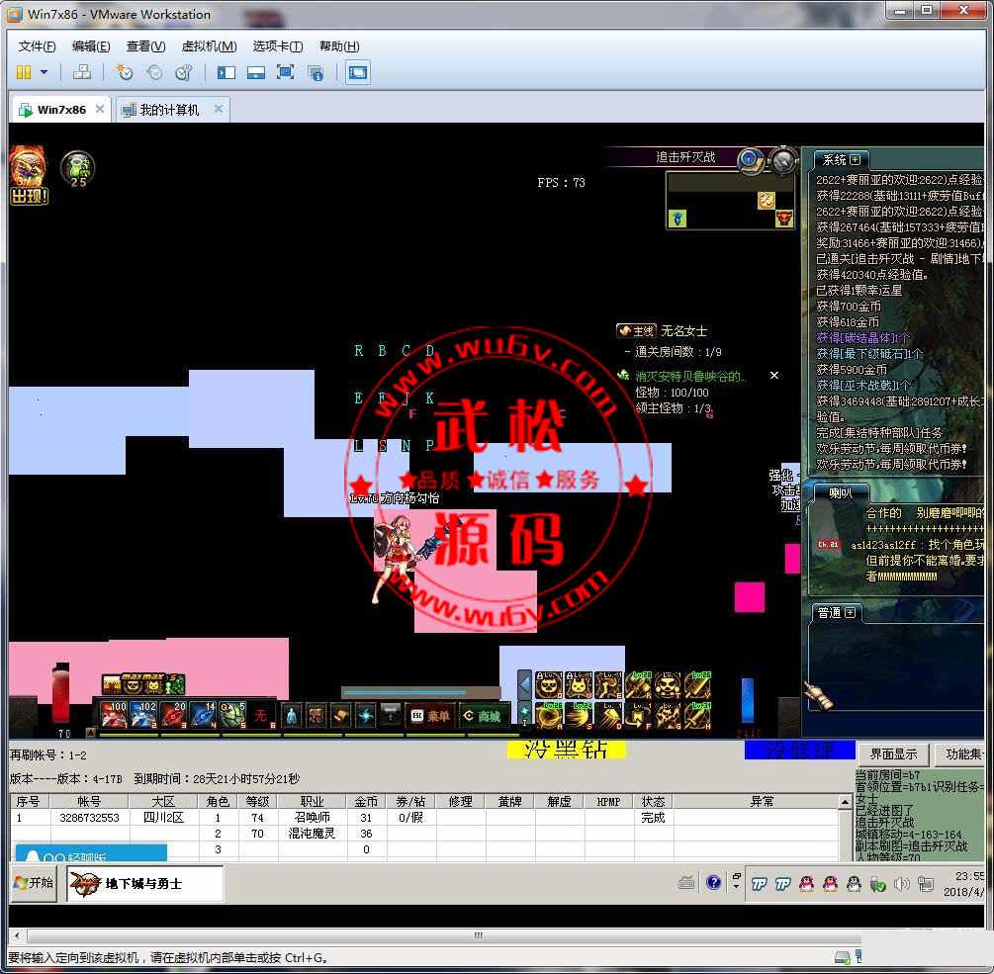Viewport: 994px width, 974px height.
Task: Click the 状态 column header
Action: tap(653, 802)
